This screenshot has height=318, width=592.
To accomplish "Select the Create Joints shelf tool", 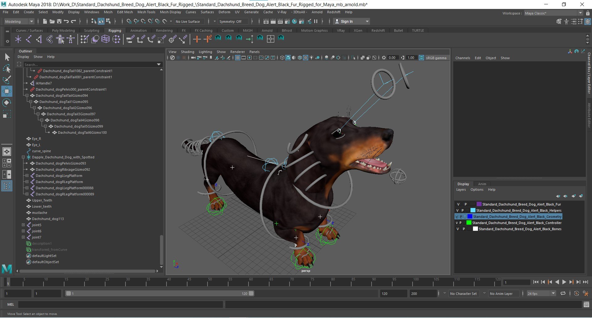I will pos(29,39).
